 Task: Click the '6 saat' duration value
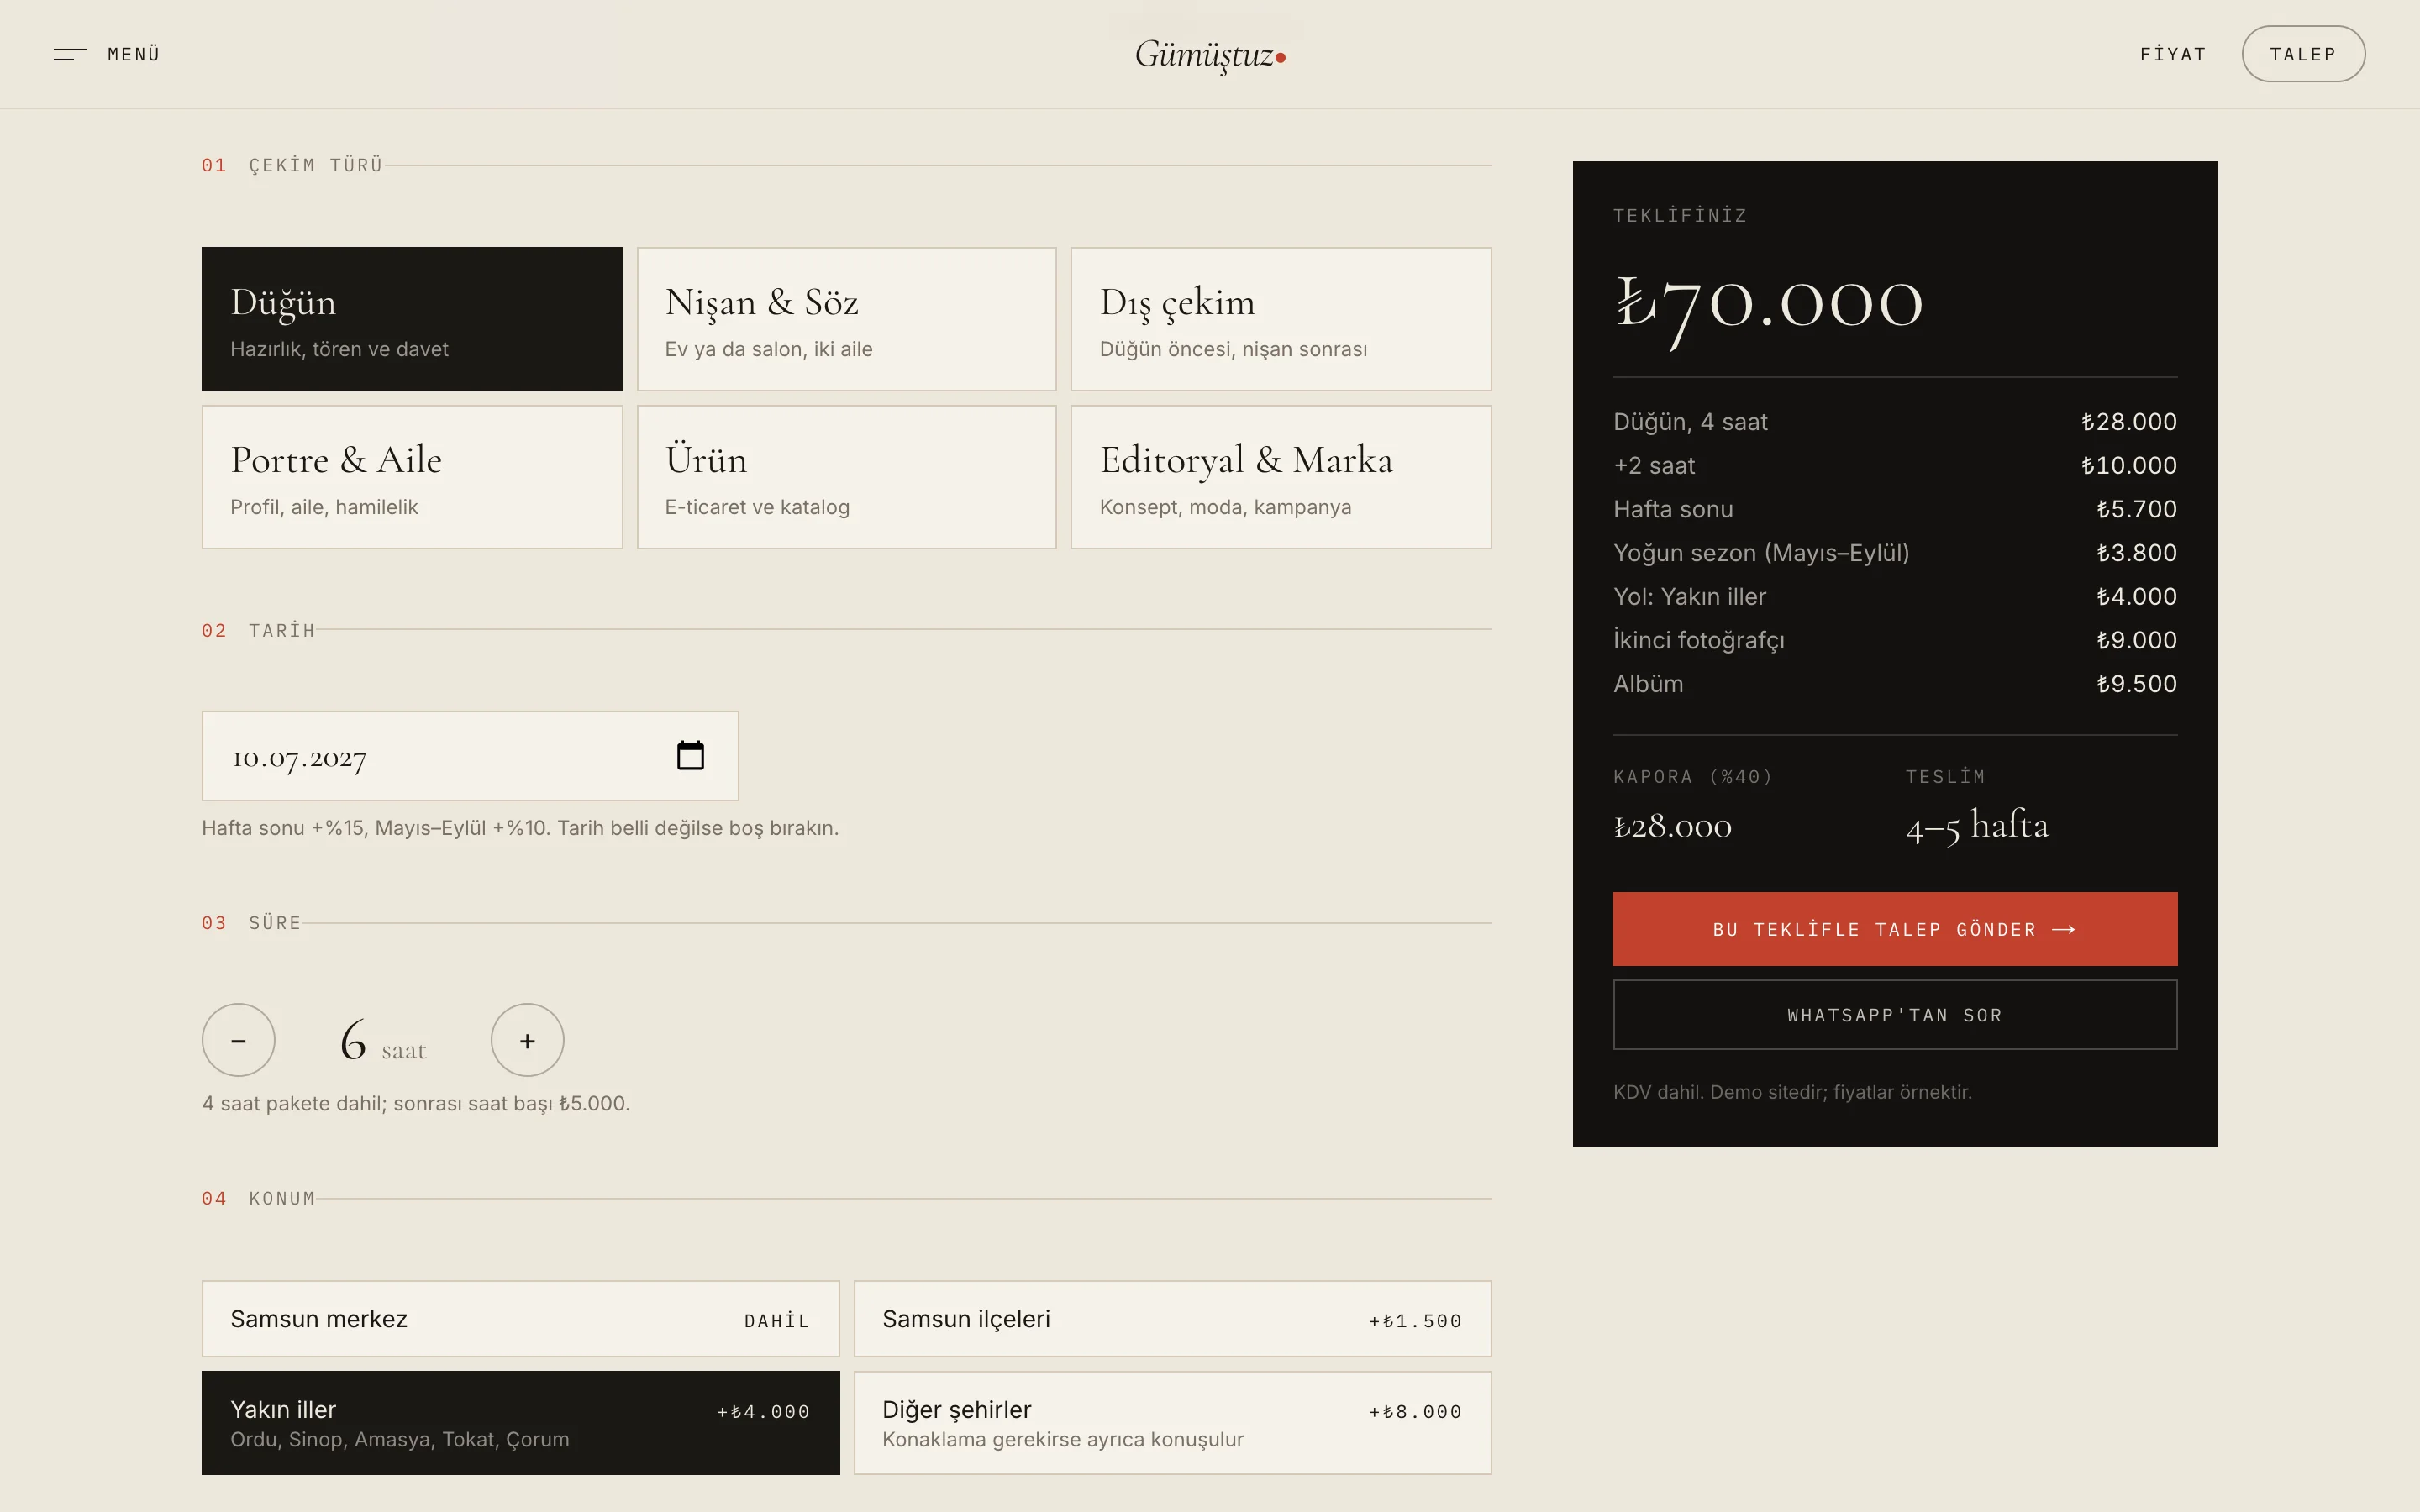[x=383, y=1041]
